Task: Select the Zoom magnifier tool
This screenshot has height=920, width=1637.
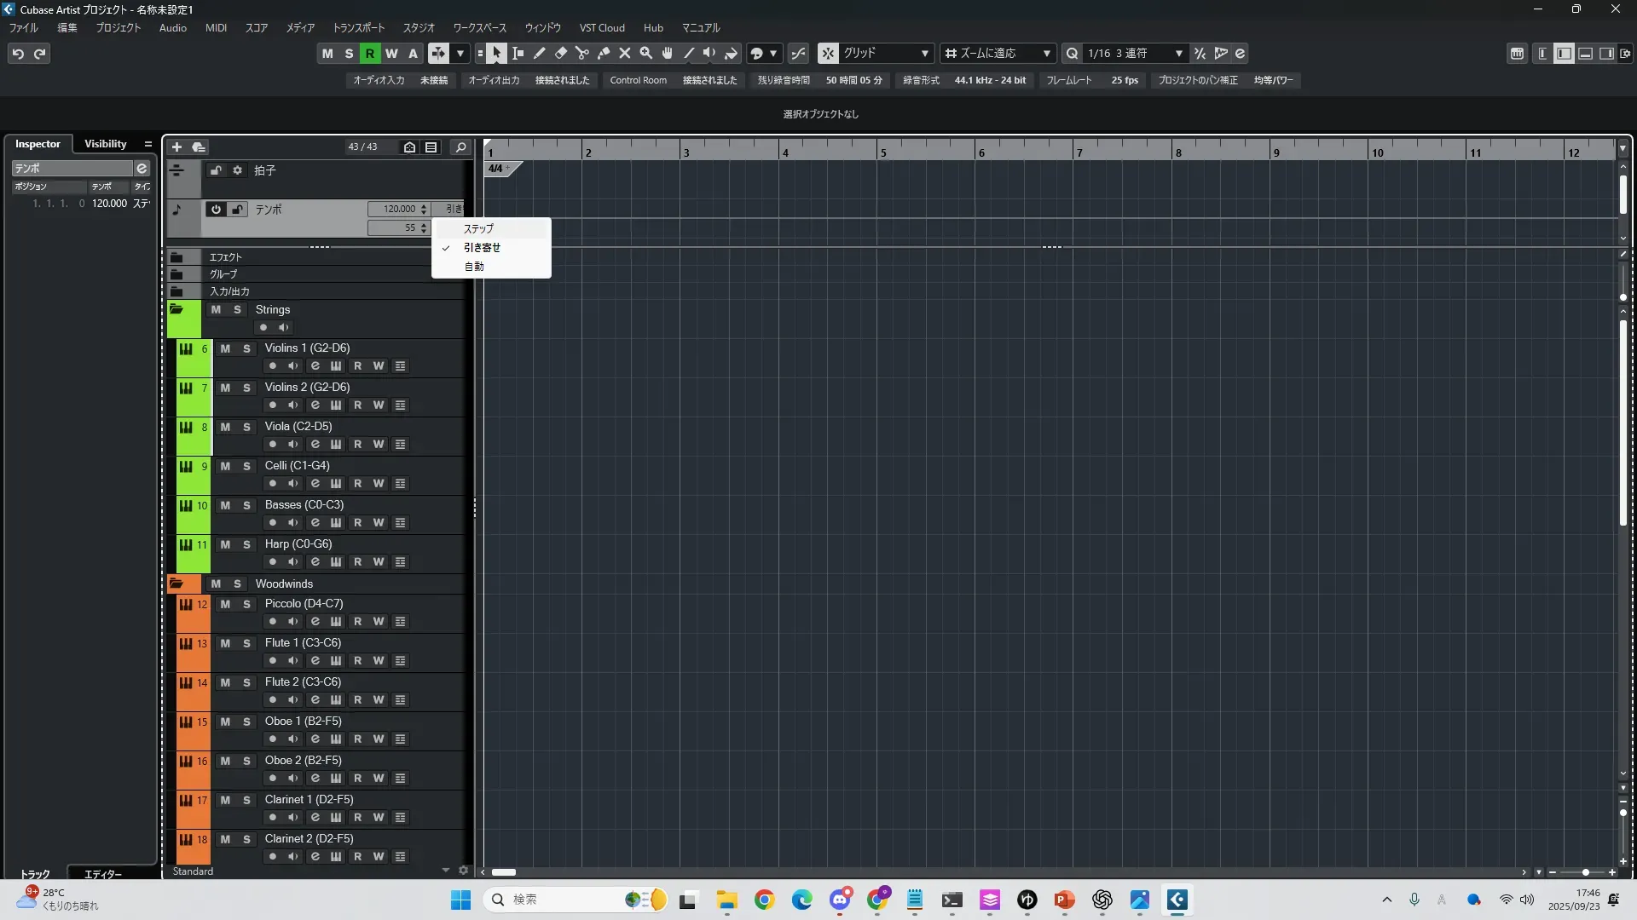Action: [646, 54]
